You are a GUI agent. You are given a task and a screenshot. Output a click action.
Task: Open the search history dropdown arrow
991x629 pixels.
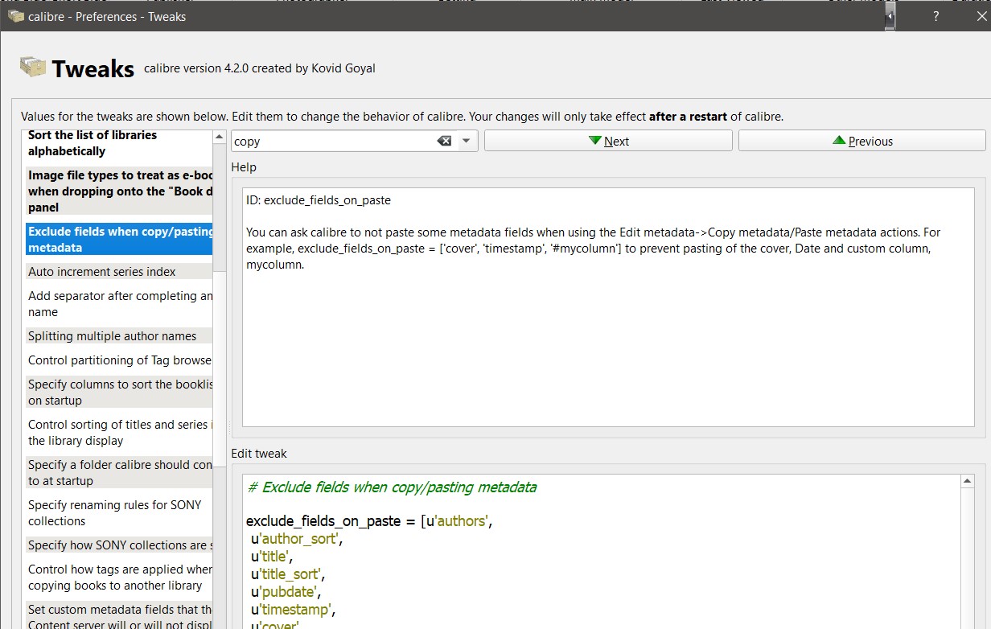(x=466, y=142)
